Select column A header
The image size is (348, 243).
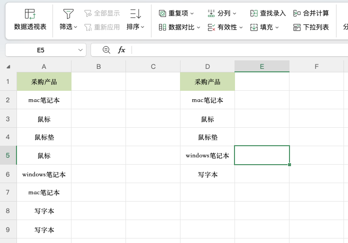(44, 66)
